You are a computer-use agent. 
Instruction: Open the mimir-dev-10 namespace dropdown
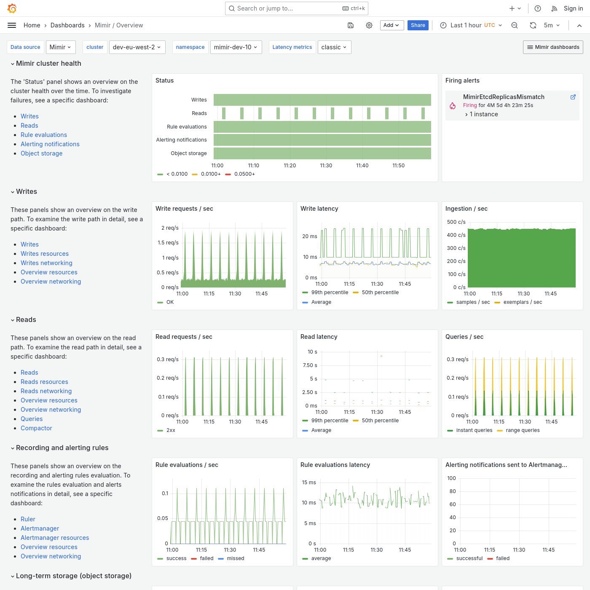coord(236,47)
